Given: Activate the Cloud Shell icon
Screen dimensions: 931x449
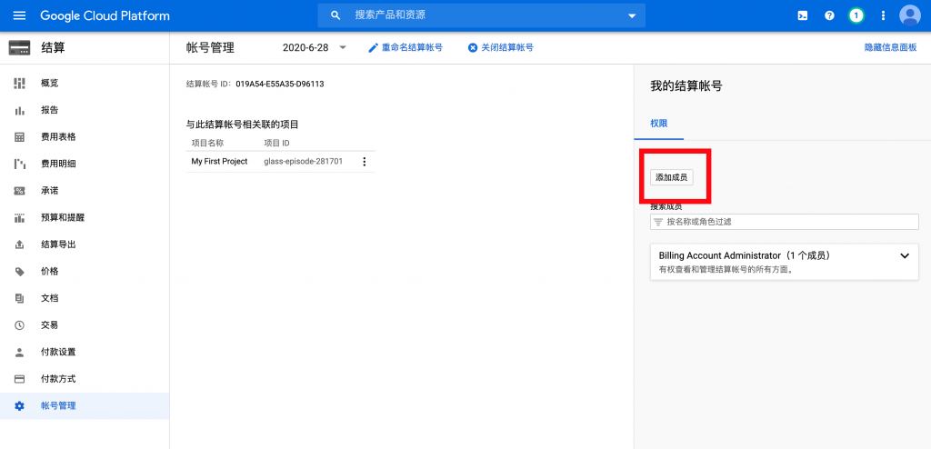Looking at the screenshot, I should (x=802, y=16).
